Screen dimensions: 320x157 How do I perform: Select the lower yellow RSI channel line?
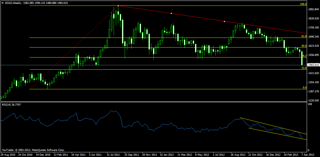tap(277, 133)
